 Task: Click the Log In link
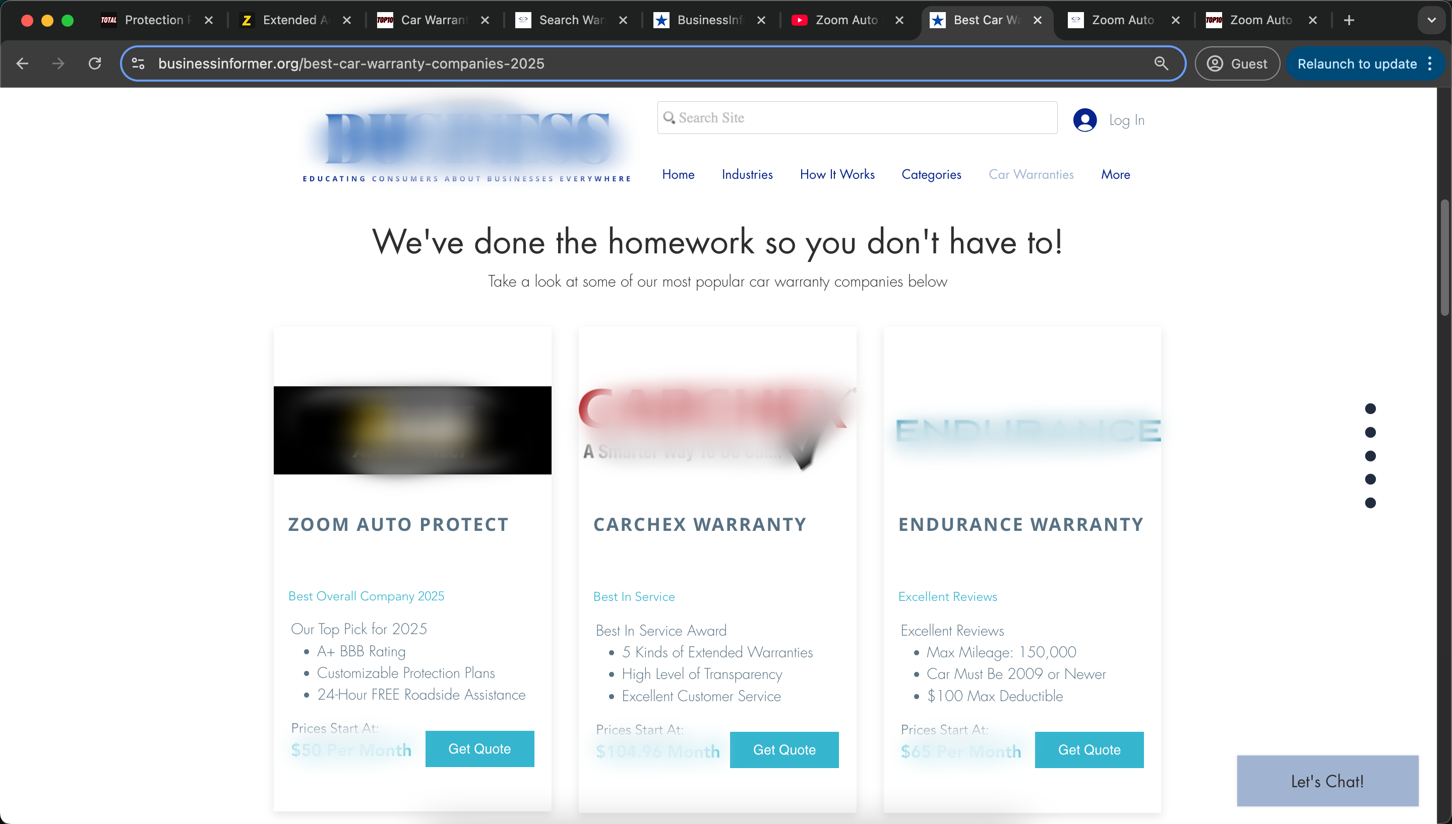point(1126,120)
